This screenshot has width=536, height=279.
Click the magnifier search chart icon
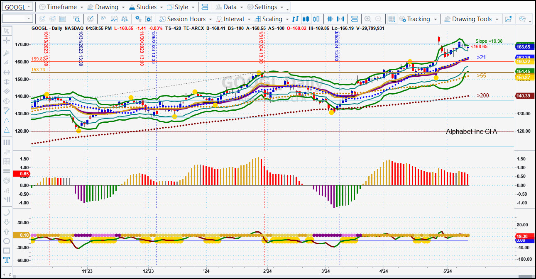(x=76, y=19)
